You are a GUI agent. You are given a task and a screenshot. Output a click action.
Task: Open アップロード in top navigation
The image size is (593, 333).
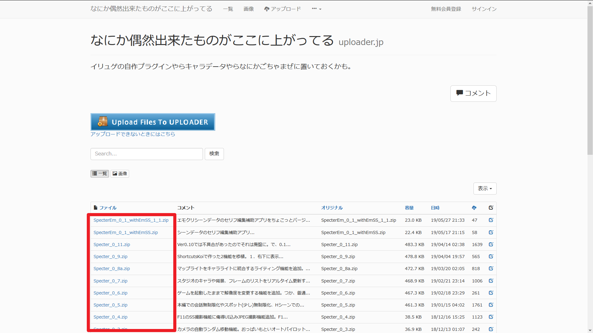pos(282,9)
